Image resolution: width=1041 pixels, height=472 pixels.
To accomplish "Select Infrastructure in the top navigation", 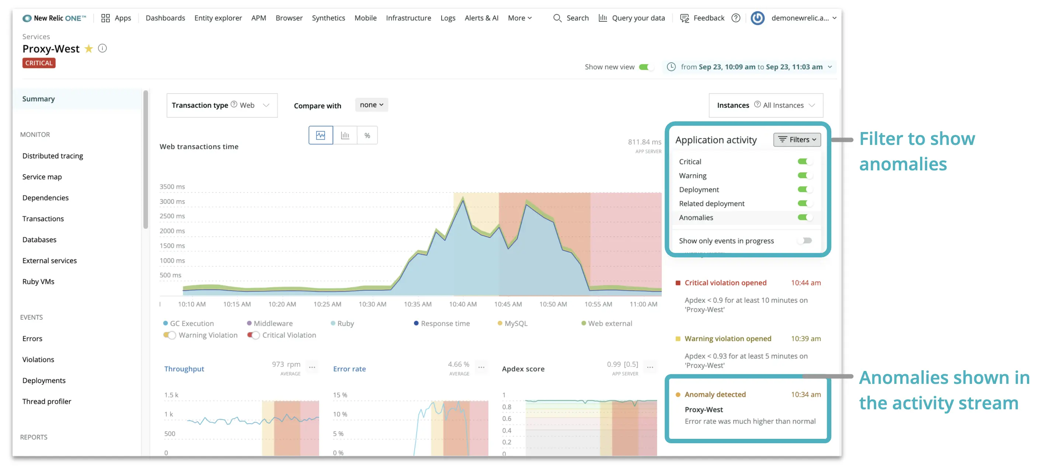I will click(x=408, y=18).
